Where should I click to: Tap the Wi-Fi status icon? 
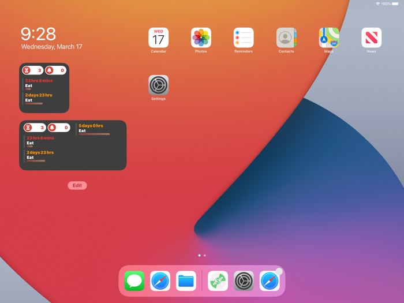click(377, 3)
